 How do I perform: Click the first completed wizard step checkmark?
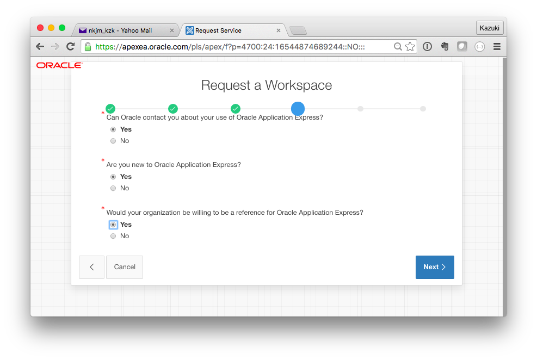pos(110,109)
